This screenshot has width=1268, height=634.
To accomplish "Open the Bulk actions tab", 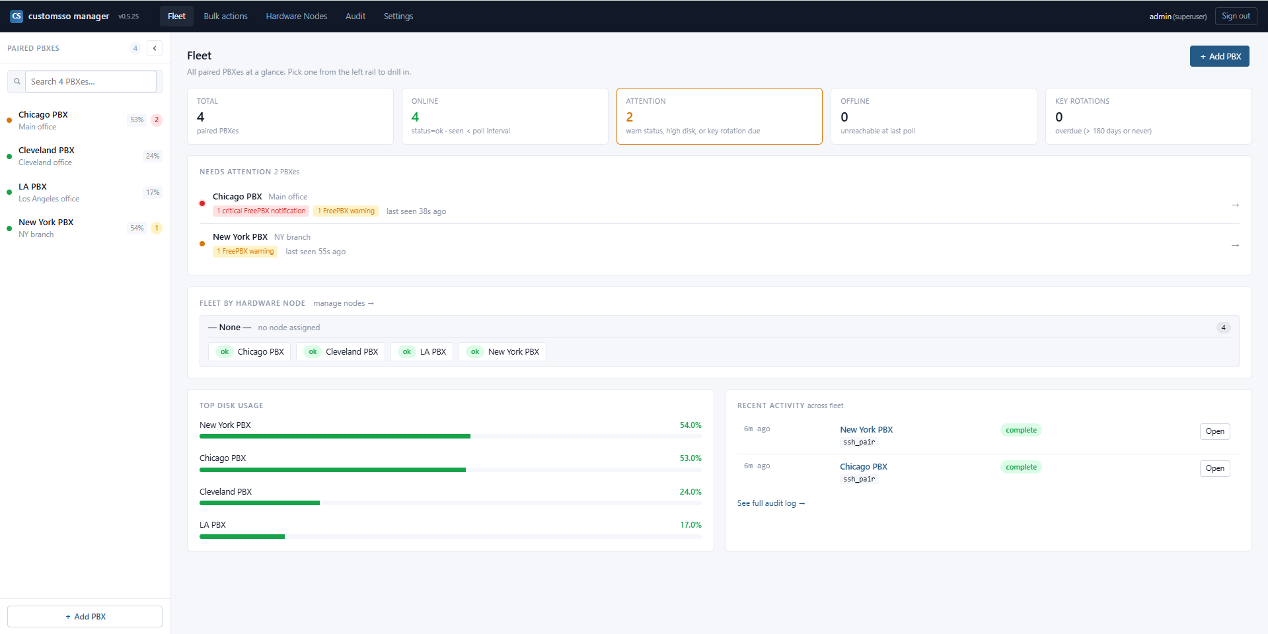I will (x=225, y=16).
